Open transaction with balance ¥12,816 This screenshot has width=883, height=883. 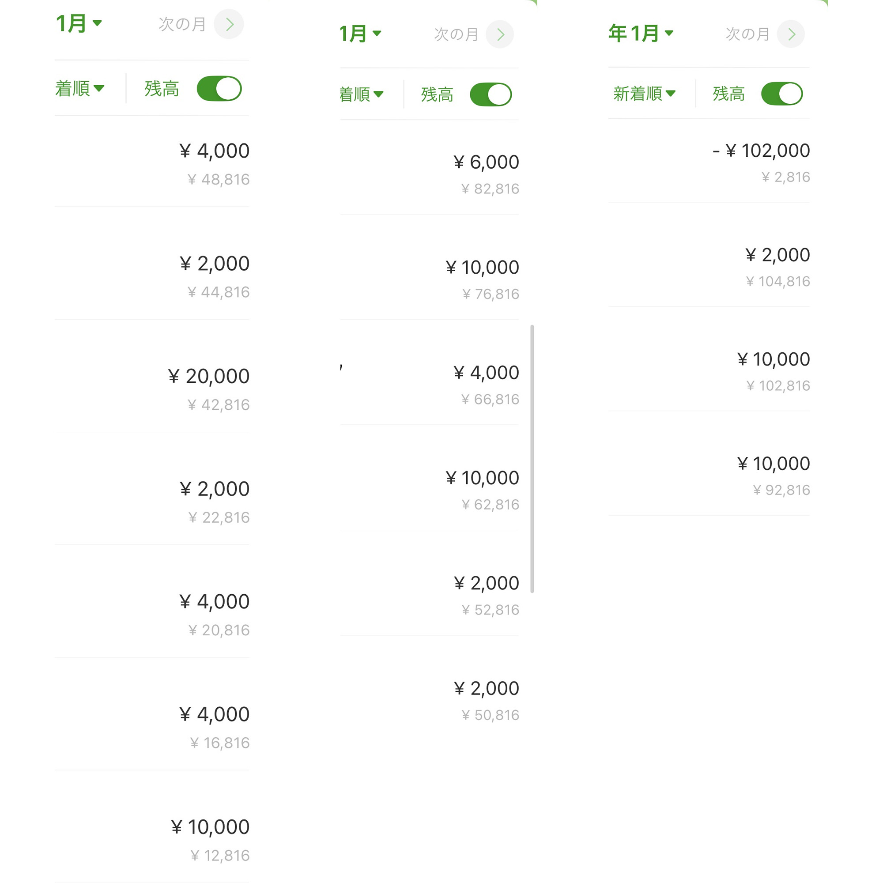(x=152, y=839)
